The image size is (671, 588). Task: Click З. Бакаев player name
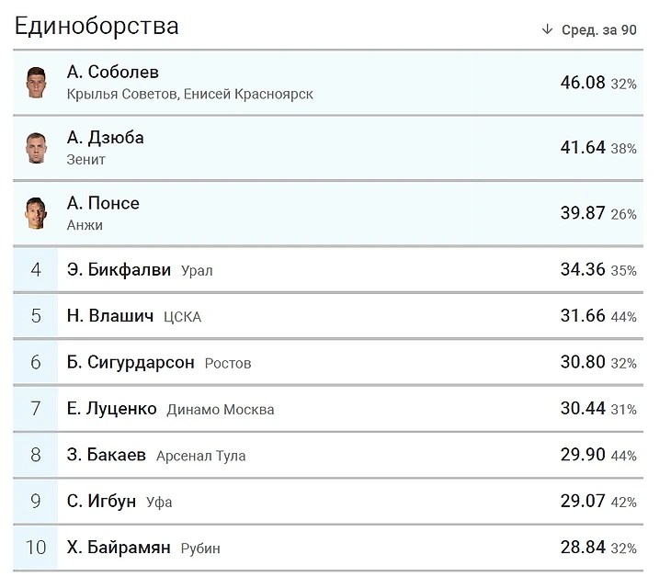coord(106,455)
